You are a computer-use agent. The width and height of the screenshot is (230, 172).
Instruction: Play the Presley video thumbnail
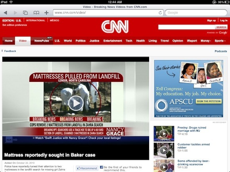click(164, 134)
